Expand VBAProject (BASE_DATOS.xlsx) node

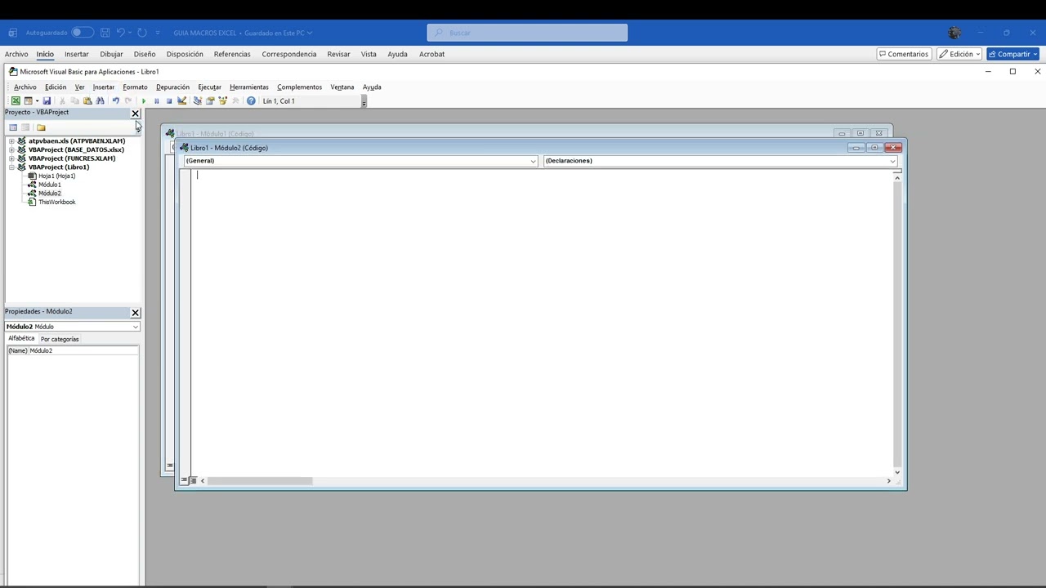(x=11, y=150)
